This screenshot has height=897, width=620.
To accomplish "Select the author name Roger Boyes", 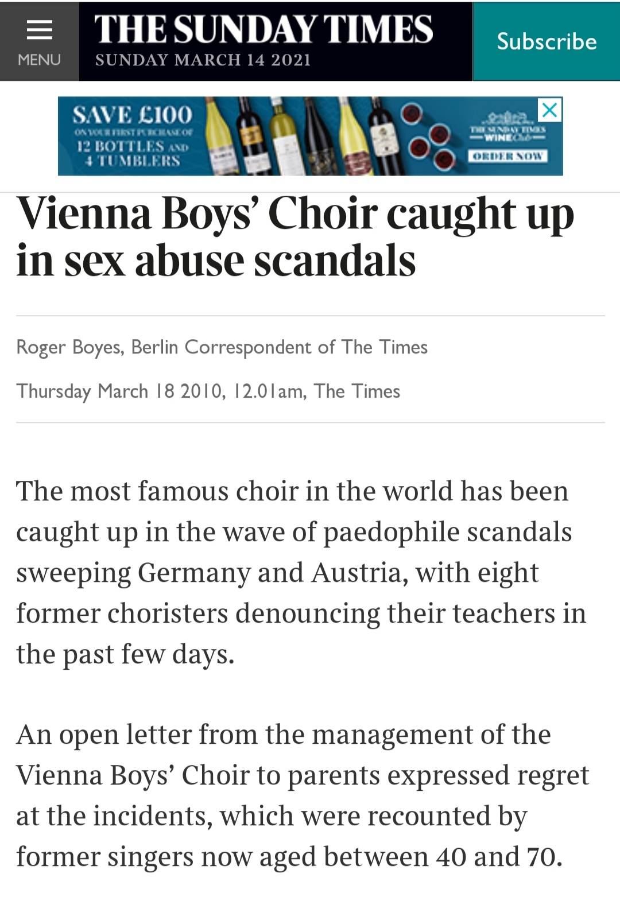I will (x=69, y=347).
